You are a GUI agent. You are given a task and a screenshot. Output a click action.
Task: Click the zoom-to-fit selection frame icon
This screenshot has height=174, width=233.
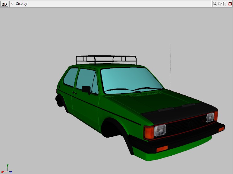(225, 4)
